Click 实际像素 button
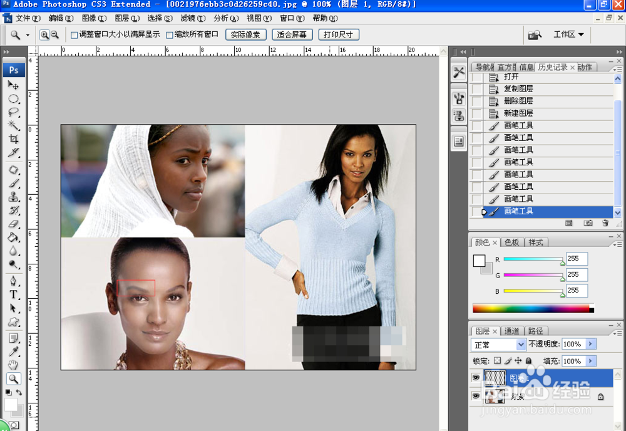 (x=245, y=34)
